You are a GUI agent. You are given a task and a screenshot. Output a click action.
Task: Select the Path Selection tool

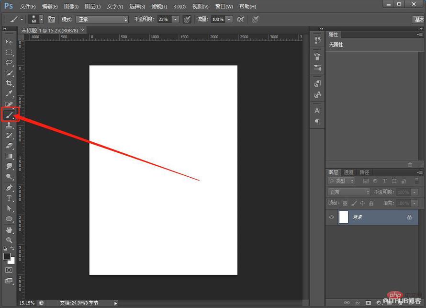9,208
